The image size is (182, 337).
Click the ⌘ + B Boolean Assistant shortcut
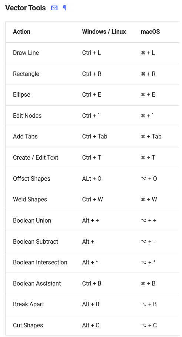click(148, 283)
